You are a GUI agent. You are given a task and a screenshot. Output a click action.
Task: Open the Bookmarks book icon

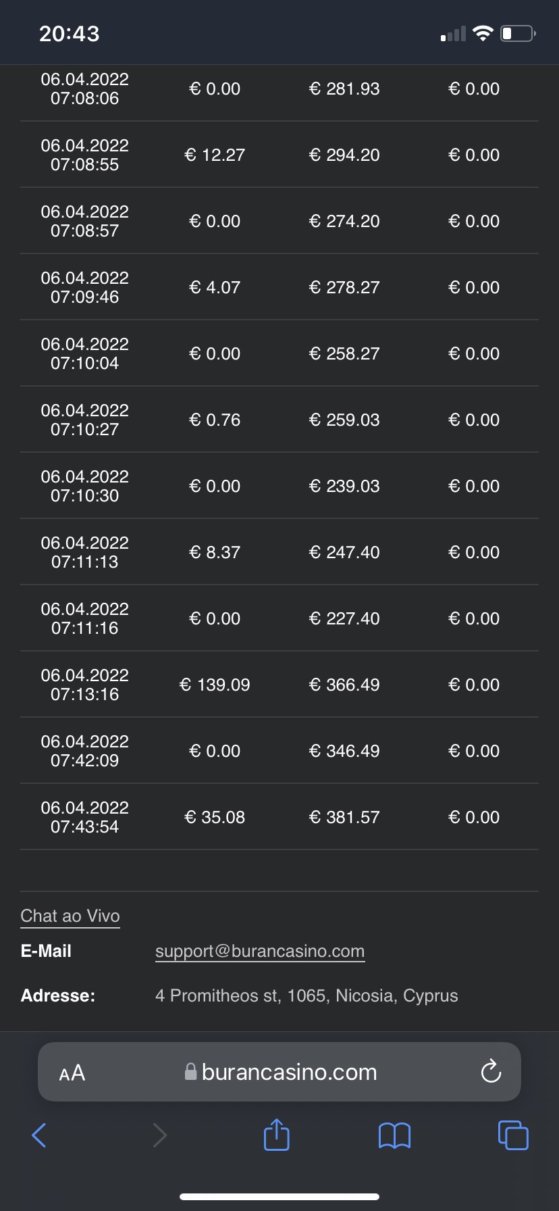[x=394, y=1135]
